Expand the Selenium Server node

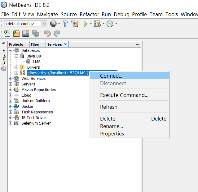point(11,123)
